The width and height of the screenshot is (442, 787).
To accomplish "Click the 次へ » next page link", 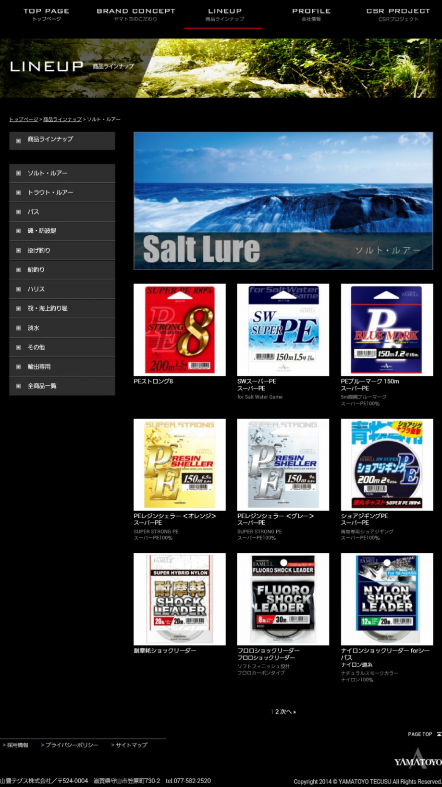I will [x=288, y=712].
